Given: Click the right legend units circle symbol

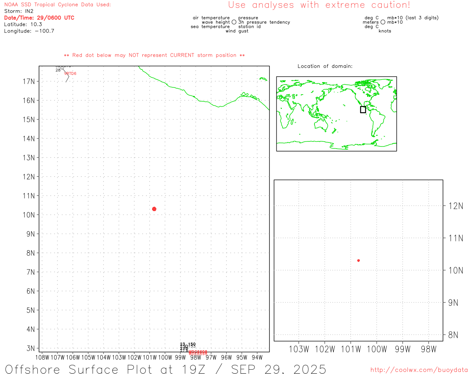Looking at the screenshot, I should tap(383, 22).
